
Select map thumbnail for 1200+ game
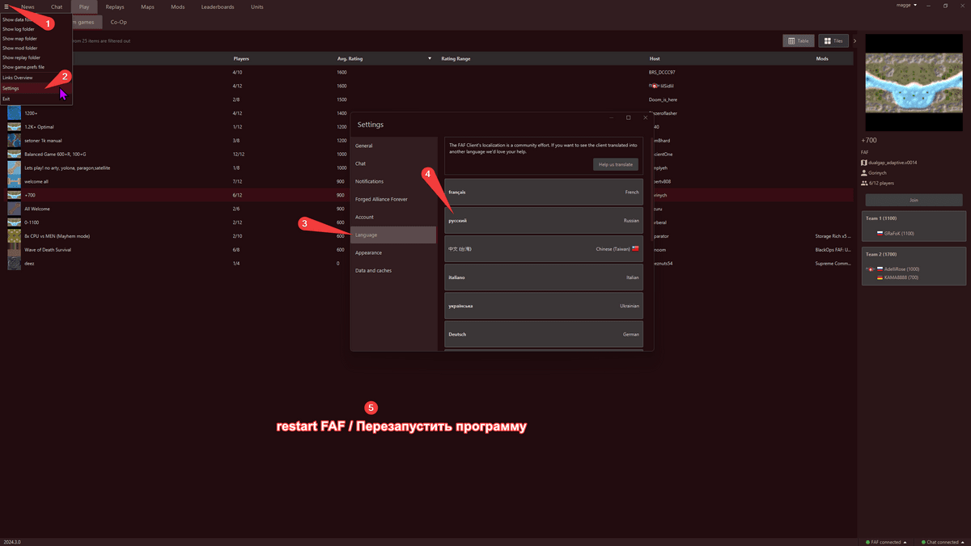click(15, 113)
